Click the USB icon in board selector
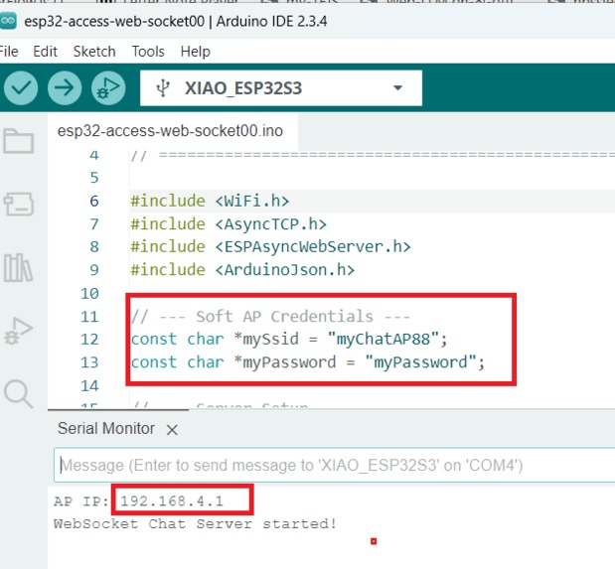615x569 pixels. tap(163, 87)
